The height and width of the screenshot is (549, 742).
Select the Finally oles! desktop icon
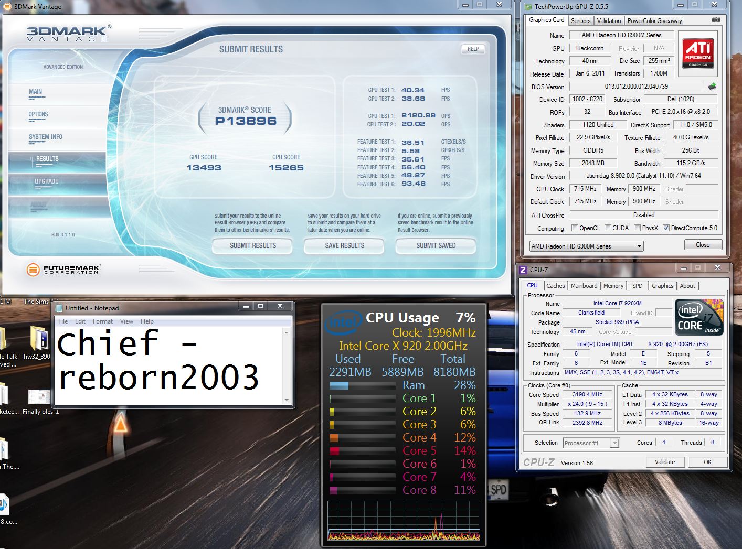coord(40,402)
